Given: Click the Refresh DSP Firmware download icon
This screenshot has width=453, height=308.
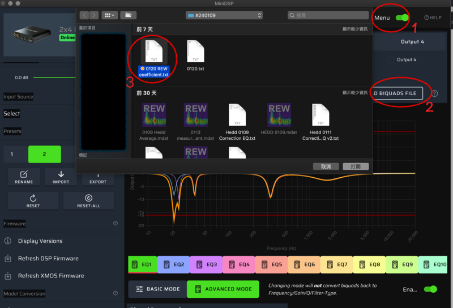Looking at the screenshot, I should click(x=8, y=259).
